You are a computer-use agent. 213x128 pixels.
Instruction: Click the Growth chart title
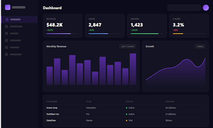pyautogui.click(x=150, y=46)
